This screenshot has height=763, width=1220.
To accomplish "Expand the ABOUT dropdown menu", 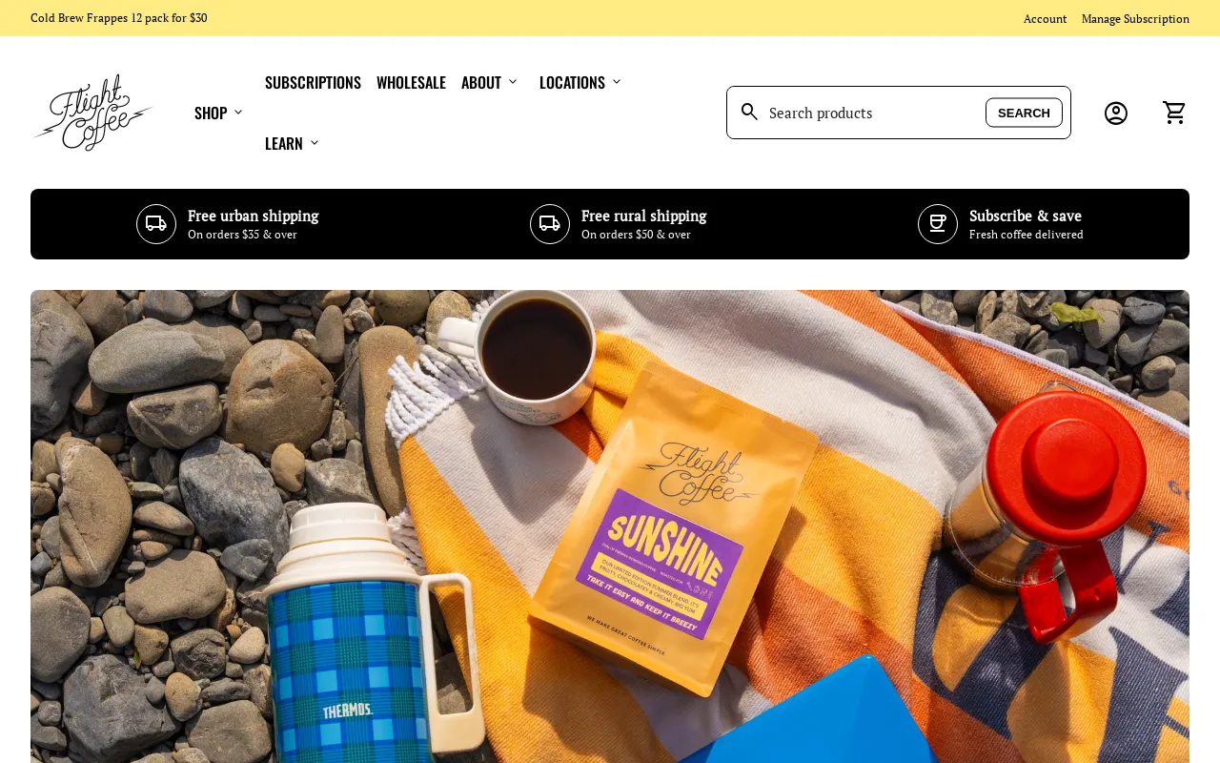I will pyautogui.click(x=489, y=82).
